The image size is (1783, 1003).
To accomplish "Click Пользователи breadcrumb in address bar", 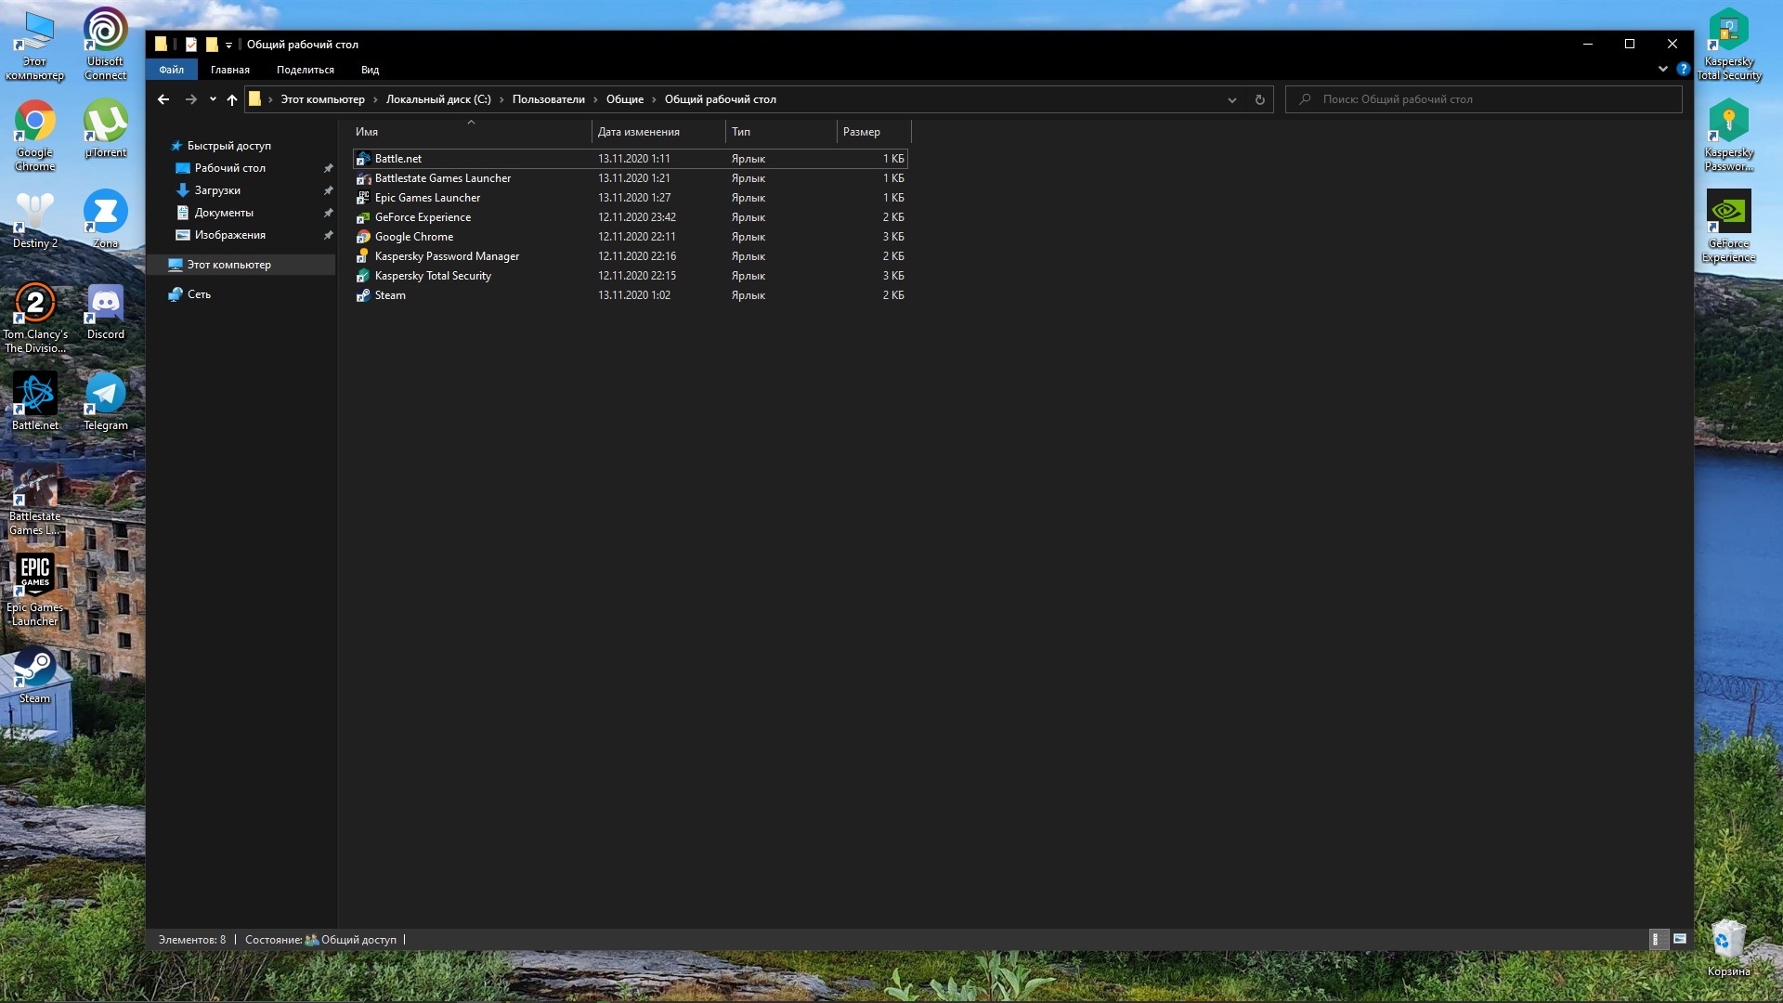I will point(548,99).
